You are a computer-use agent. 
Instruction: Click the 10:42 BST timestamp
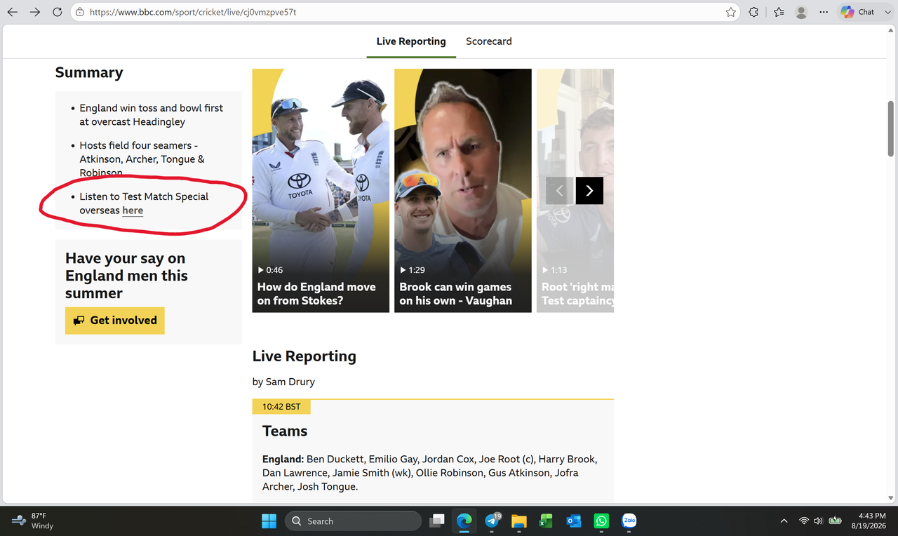click(281, 407)
